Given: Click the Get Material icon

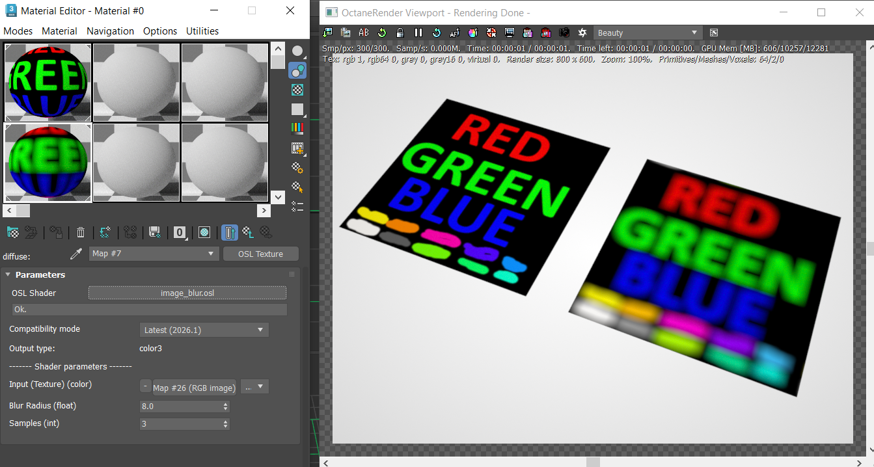Looking at the screenshot, I should coord(12,232).
